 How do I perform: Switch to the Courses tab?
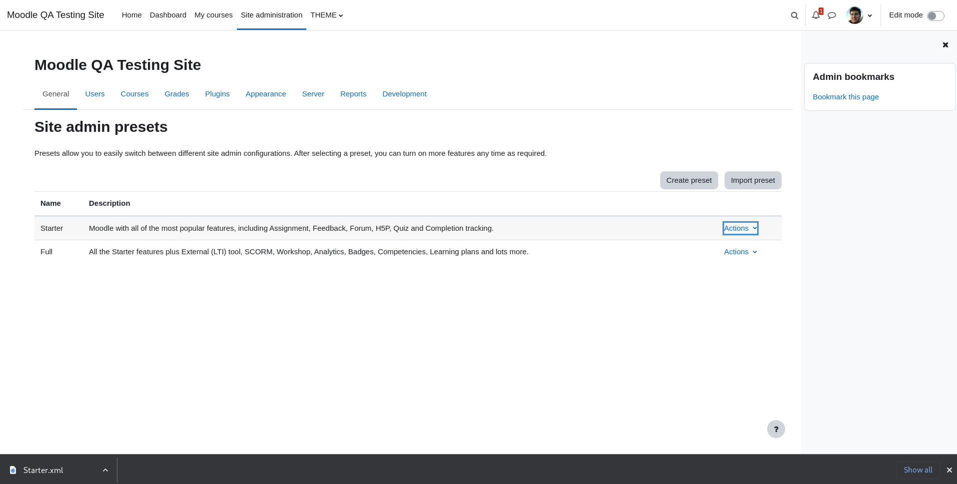134,94
